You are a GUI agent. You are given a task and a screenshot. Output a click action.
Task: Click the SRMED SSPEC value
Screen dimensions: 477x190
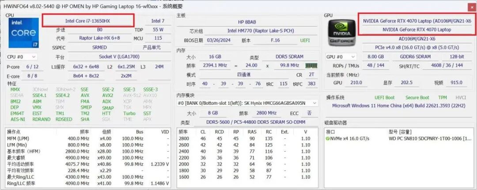99,48
